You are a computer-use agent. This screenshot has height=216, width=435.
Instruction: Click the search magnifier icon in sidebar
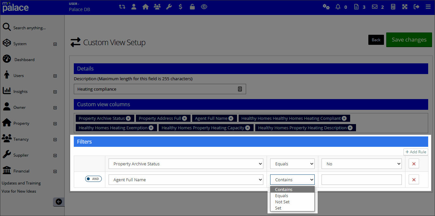pos(7,27)
